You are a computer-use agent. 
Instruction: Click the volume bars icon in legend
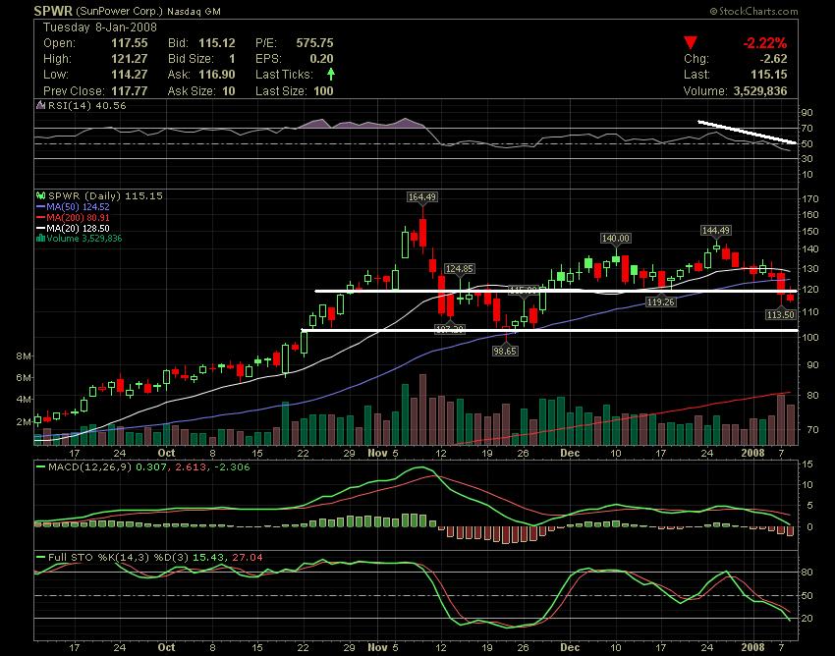tap(40, 238)
